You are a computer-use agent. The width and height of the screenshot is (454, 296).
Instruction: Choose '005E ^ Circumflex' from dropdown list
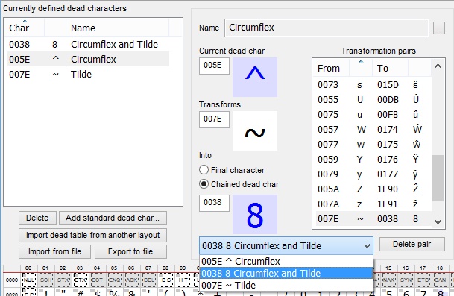coord(286,261)
